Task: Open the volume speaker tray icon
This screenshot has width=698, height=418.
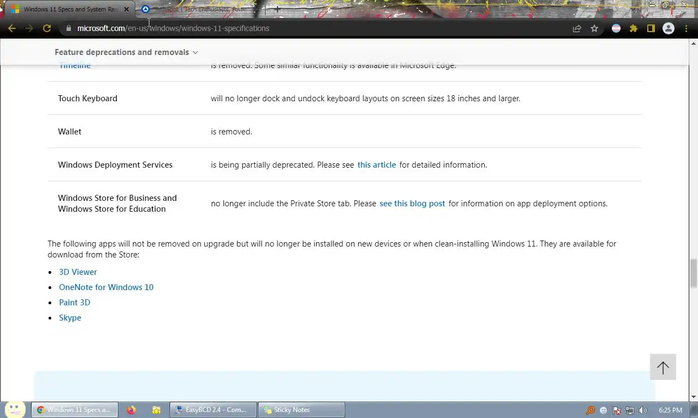Action: click(643, 410)
